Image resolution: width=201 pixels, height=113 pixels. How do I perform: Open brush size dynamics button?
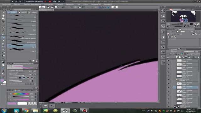pyautogui.click(x=35, y=71)
